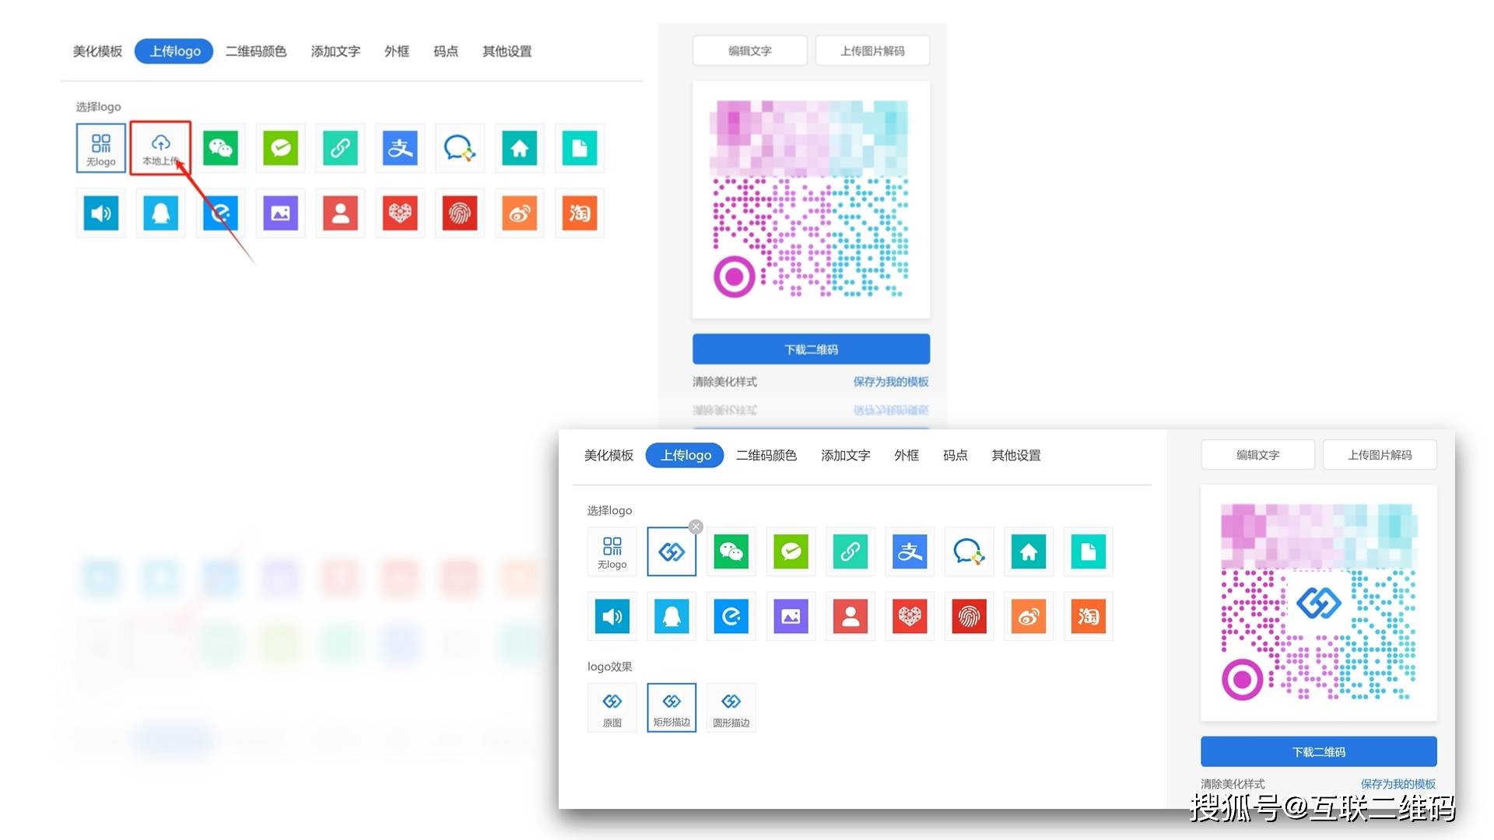Image resolution: width=1494 pixels, height=840 pixels.
Task: Choose document file logo in lower panel
Action: [x=1088, y=551]
